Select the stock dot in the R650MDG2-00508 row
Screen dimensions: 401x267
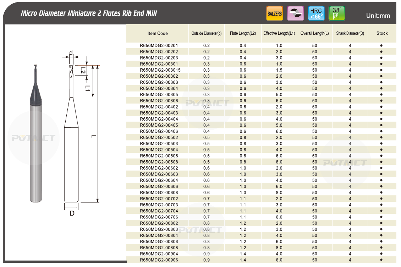coord(381,162)
